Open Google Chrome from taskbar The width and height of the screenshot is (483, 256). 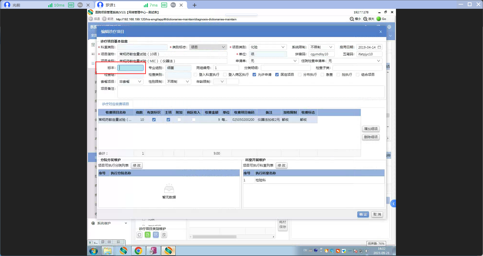138,251
